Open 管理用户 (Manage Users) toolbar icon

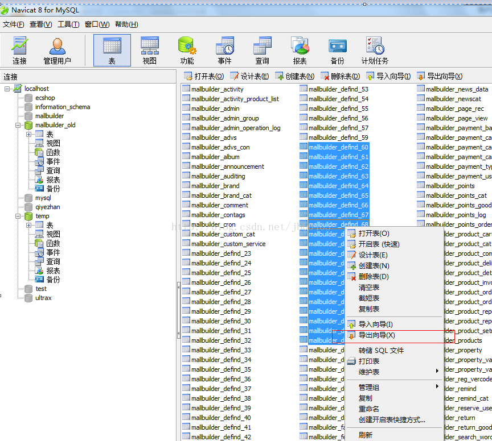57,51
